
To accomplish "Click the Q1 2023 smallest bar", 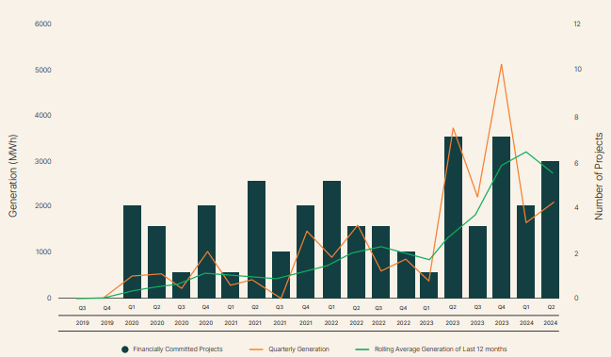I will (428, 285).
